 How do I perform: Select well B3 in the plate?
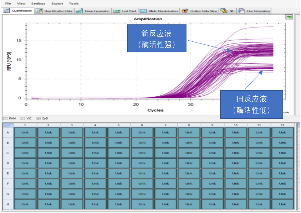tap(72, 143)
